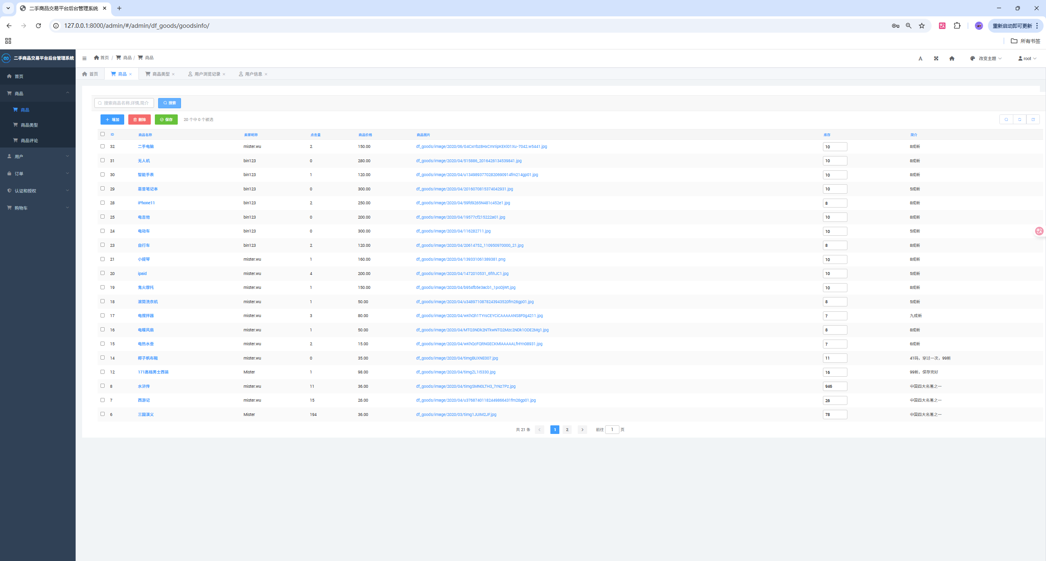Select the 三国演义 row checkbox
Screen dimensions: 1046x561
[x=103, y=414]
